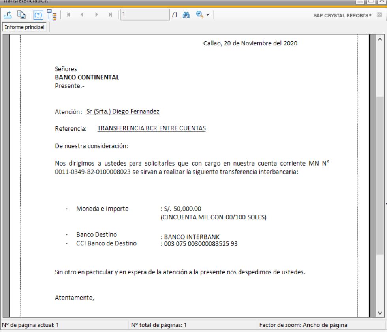Click 'Factor de zoom: Ancho de página' status
Image resolution: width=387 pixels, height=332 pixels.
pyautogui.click(x=303, y=325)
